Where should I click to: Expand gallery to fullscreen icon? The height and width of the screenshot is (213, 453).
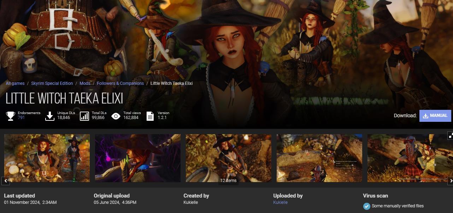(x=451, y=135)
